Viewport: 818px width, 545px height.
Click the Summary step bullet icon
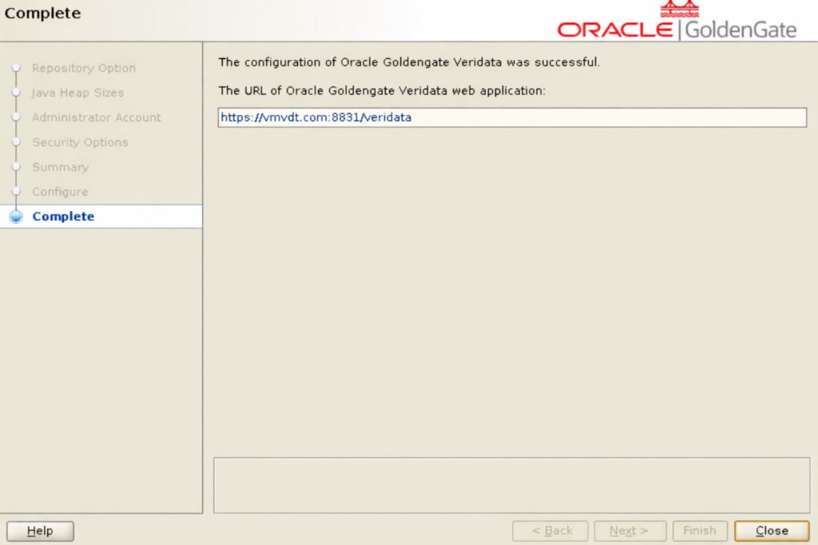[15, 168]
